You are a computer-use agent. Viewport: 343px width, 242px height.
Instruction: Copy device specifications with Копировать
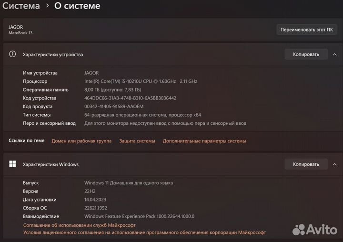pos(306,54)
